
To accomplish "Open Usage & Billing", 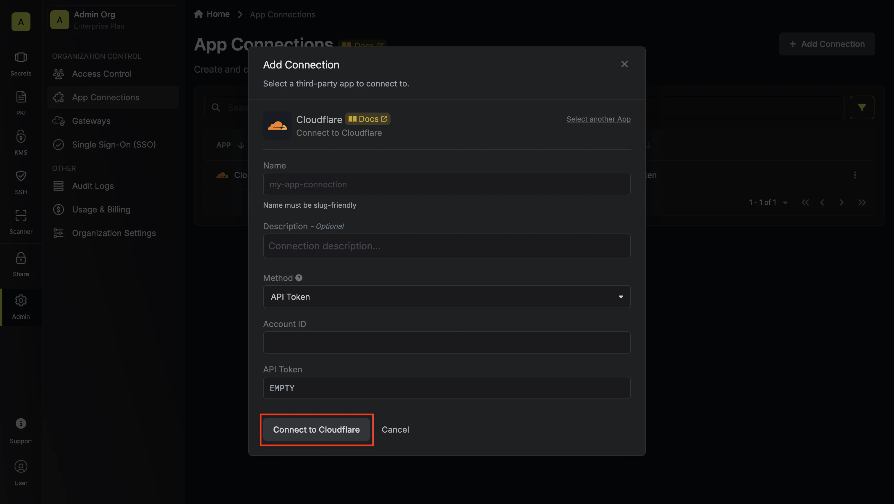I will pyautogui.click(x=113, y=210).
